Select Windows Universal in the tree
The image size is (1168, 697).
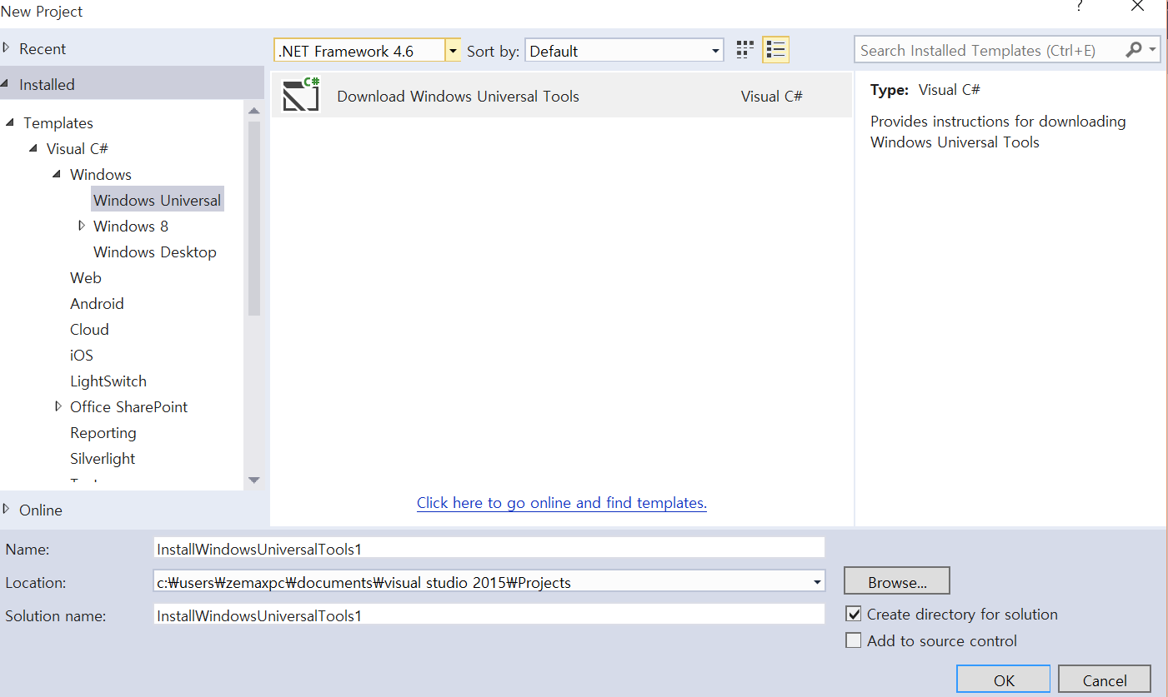point(157,200)
